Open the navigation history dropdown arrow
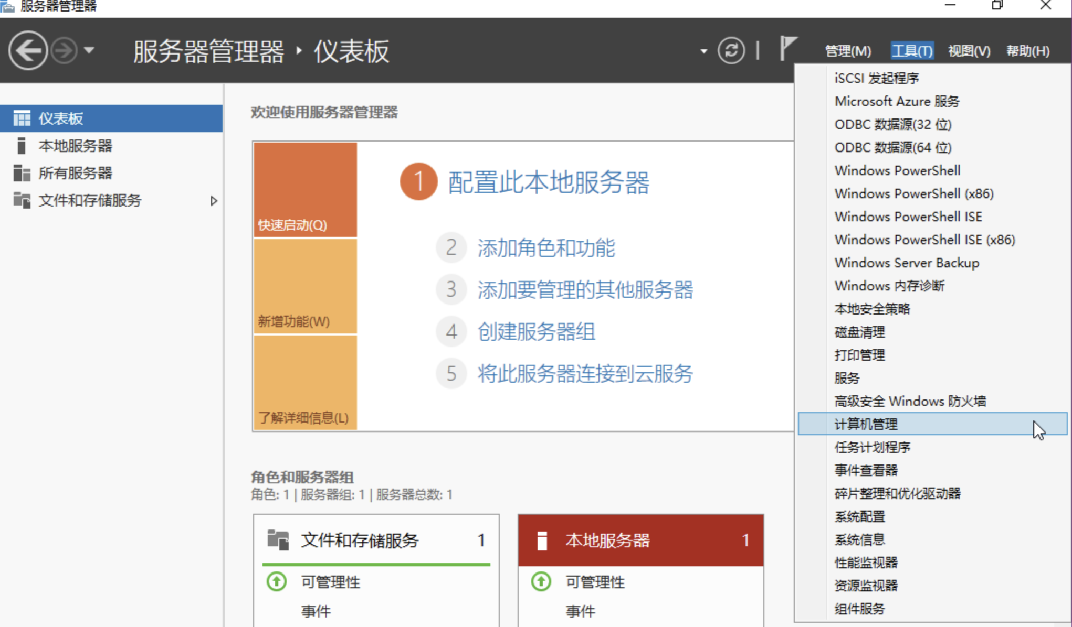Viewport: 1072px width, 627px height. pos(89,50)
